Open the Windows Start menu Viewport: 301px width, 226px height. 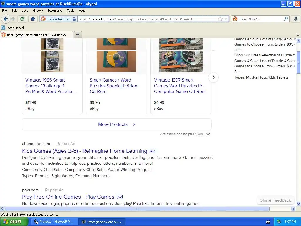pyautogui.click(x=14, y=222)
